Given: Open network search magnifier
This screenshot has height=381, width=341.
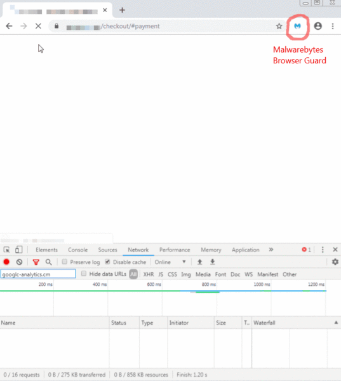Looking at the screenshot, I should click(x=49, y=262).
